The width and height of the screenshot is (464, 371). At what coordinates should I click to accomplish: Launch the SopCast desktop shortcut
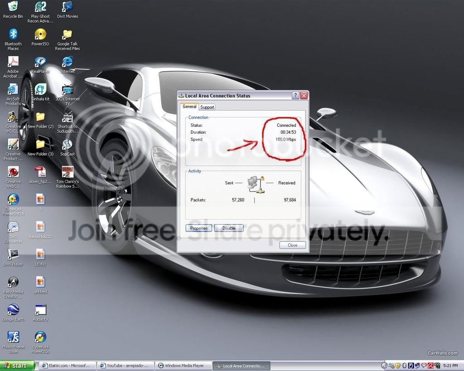click(x=68, y=147)
